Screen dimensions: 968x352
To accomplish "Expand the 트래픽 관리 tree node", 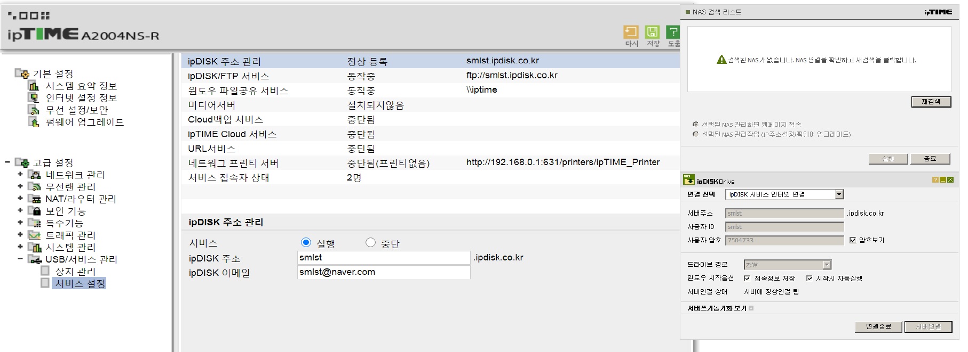I will point(20,234).
